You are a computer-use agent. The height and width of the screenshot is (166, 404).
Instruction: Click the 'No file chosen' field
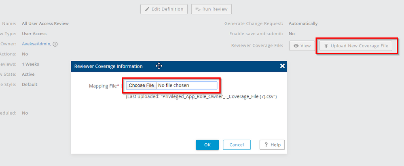click(x=186, y=85)
